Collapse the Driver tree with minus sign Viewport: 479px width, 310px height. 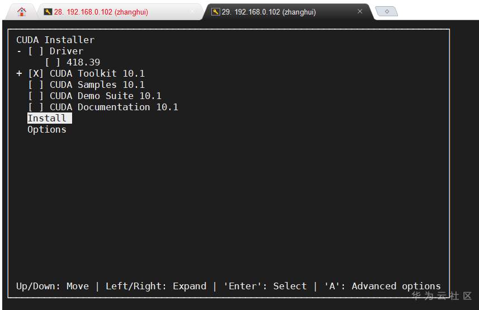coord(19,51)
